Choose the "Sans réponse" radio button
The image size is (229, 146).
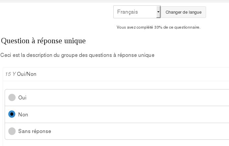point(12,131)
